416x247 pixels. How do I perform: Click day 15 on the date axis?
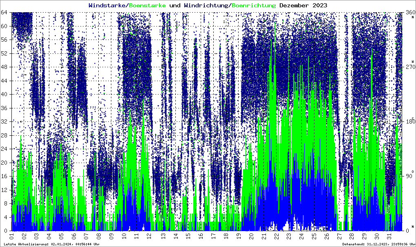pyautogui.click(x=188, y=235)
